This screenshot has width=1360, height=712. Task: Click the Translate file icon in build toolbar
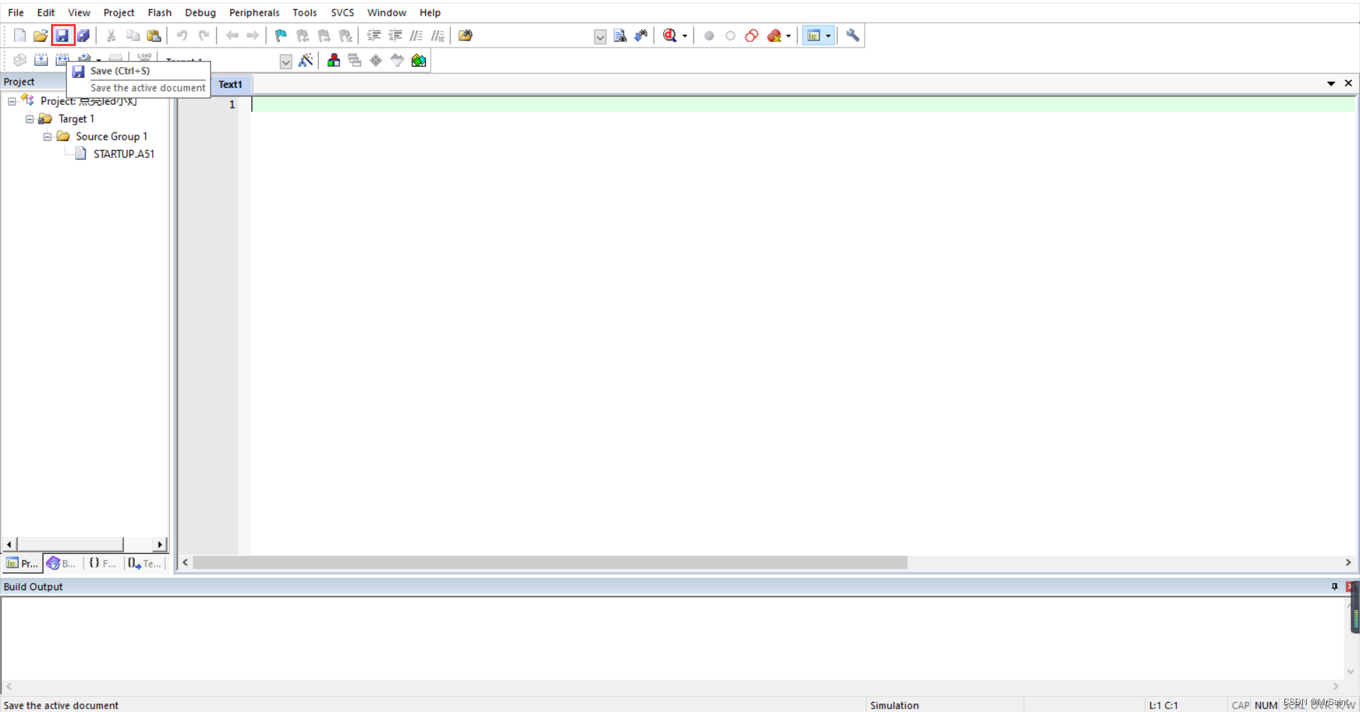point(20,60)
